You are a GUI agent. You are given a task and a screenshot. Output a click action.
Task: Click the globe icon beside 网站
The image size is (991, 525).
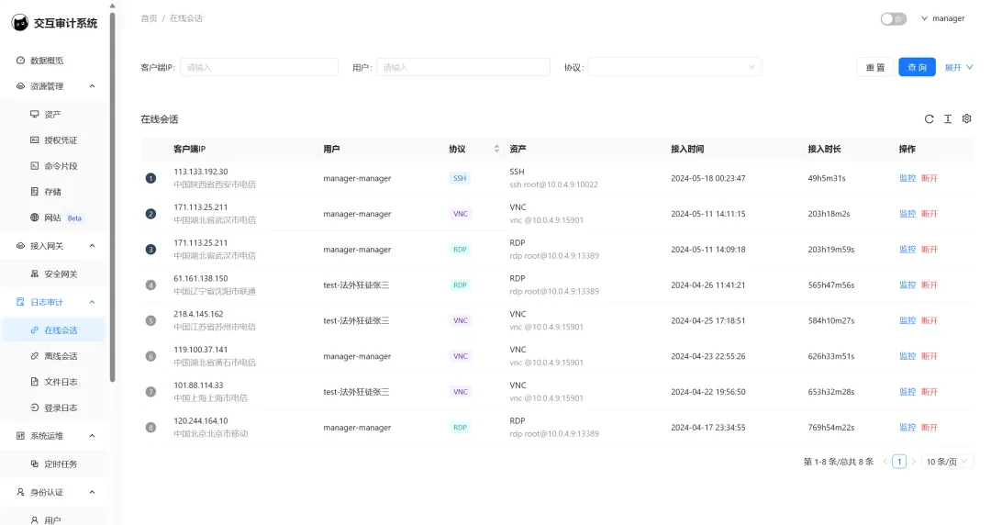point(35,218)
